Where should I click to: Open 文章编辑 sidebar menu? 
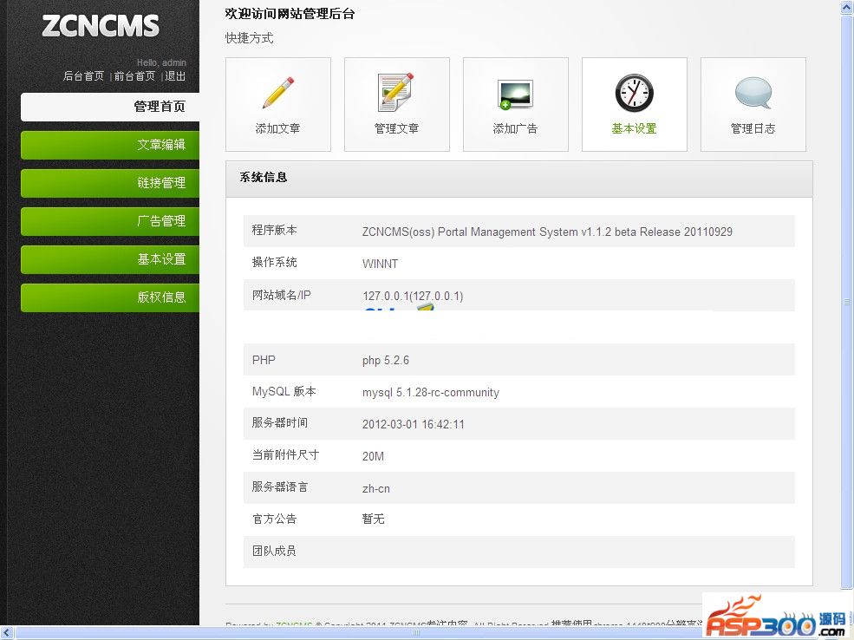point(110,145)
